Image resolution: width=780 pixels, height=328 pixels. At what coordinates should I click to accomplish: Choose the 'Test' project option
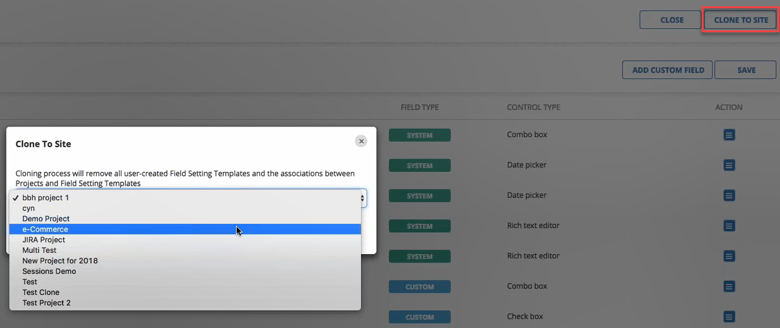pos(185,282)
